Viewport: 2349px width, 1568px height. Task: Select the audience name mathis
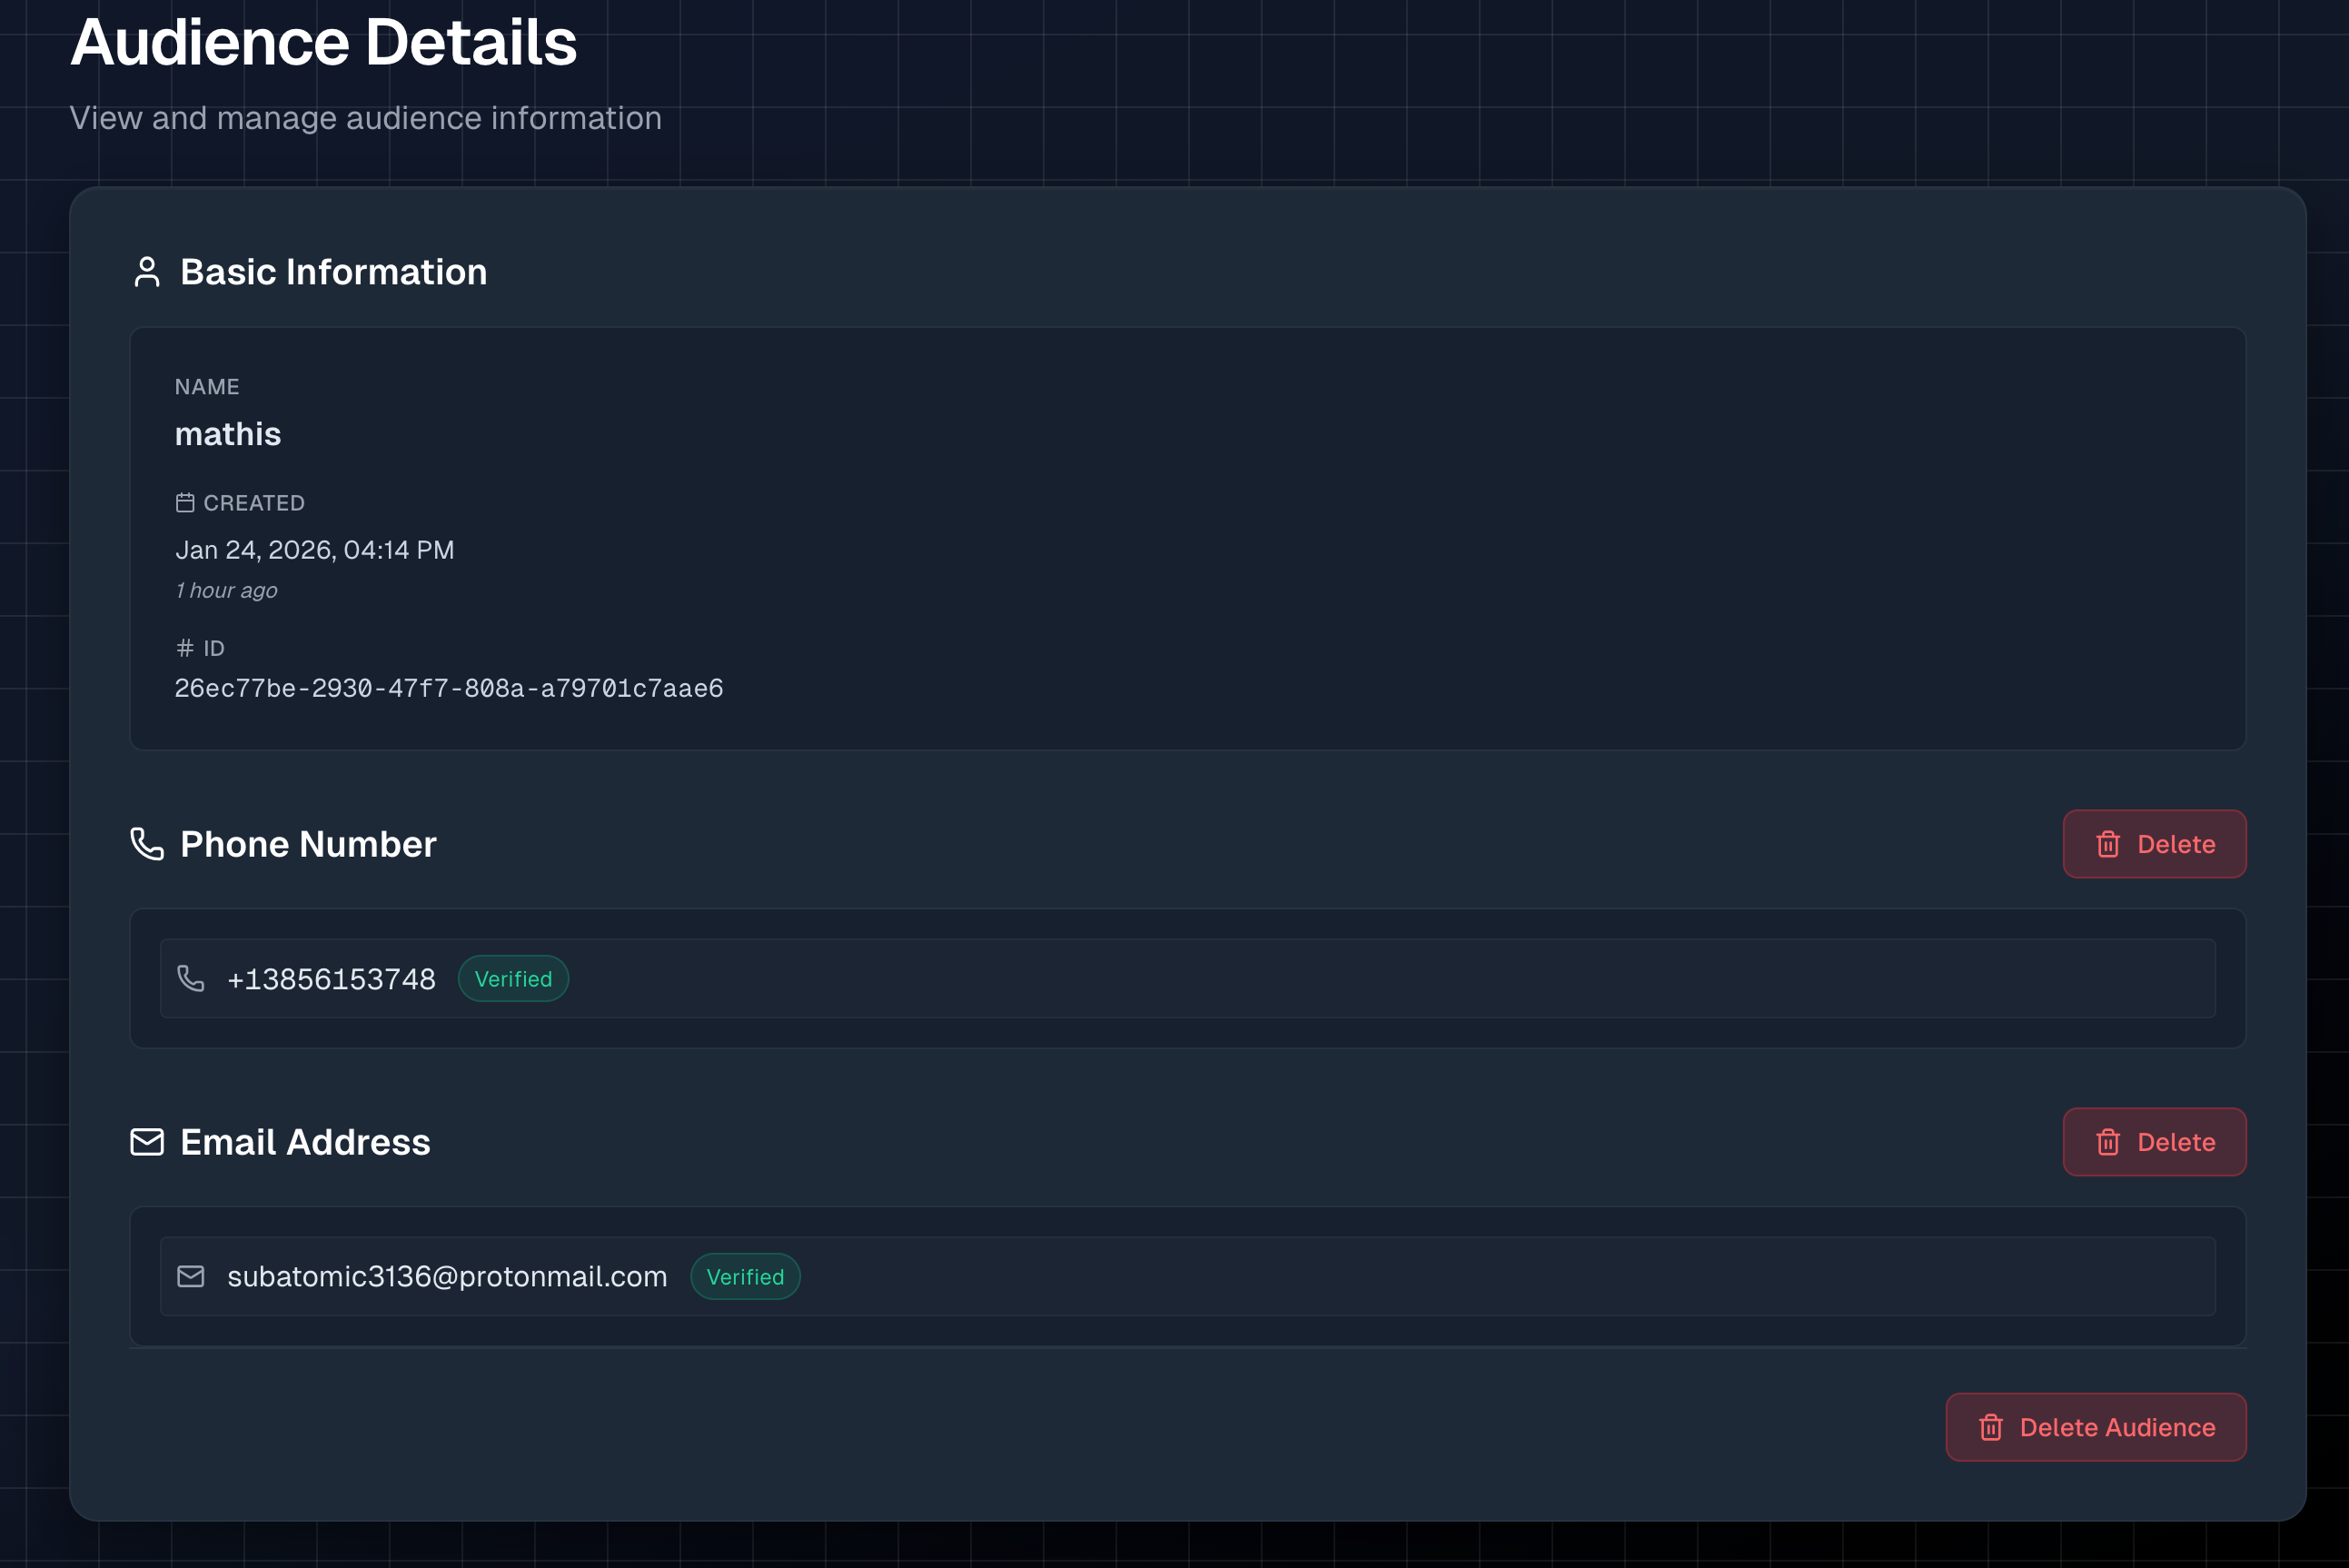pyautogui.click(x=228, y=434)
